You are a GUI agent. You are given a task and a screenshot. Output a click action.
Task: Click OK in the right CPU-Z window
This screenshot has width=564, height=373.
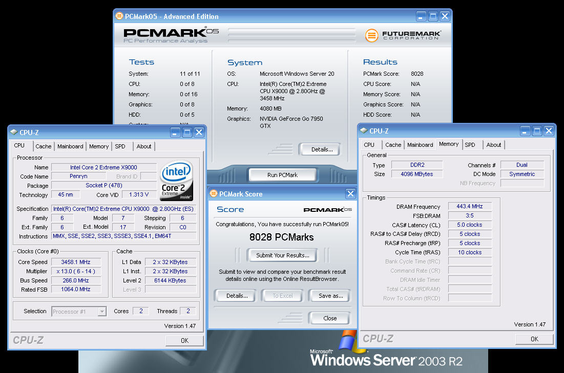click(534, 339)
